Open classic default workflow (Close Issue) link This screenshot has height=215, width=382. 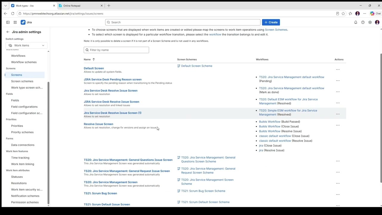(x=275, y=136)
